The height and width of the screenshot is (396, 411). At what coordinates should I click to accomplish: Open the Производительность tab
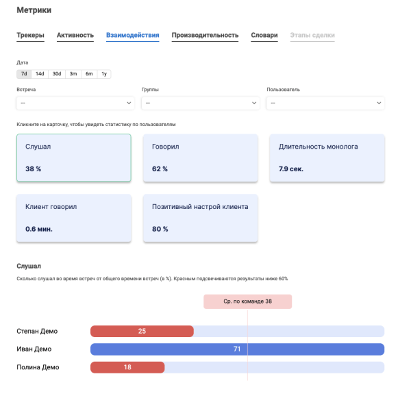pyautogui.click(x=205, y=35)
